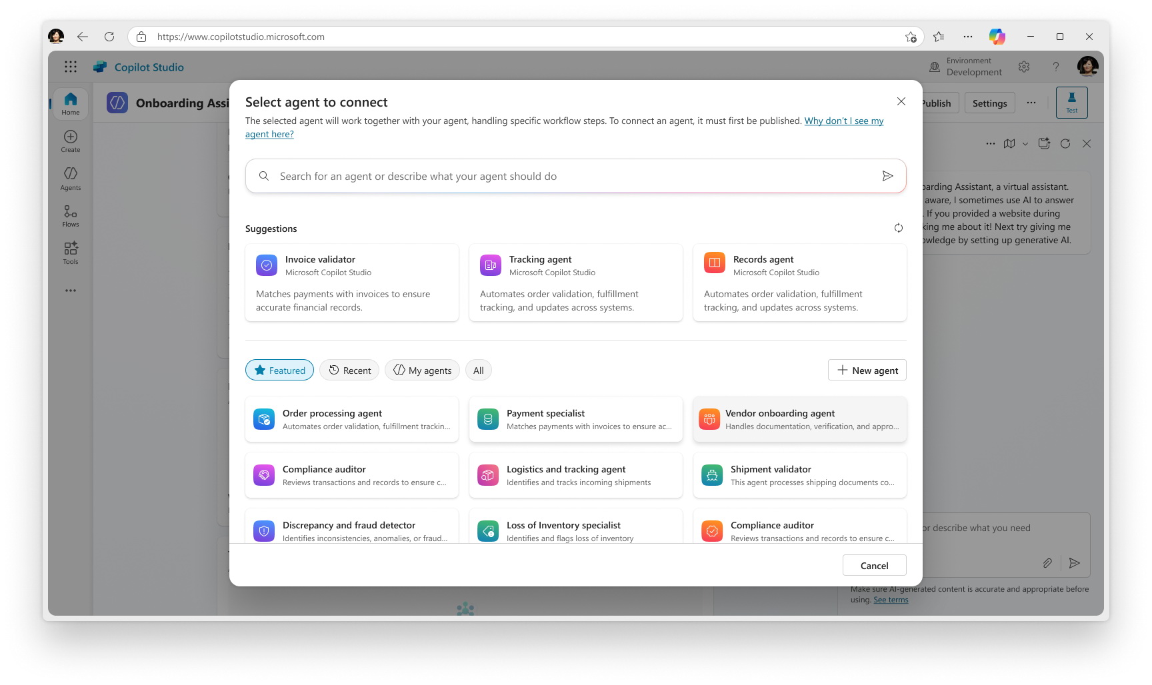The width and height of the screenshot is (1152, 685).
Task: Select the Invoice validator suggestion card
Action: tap(352, 283)
